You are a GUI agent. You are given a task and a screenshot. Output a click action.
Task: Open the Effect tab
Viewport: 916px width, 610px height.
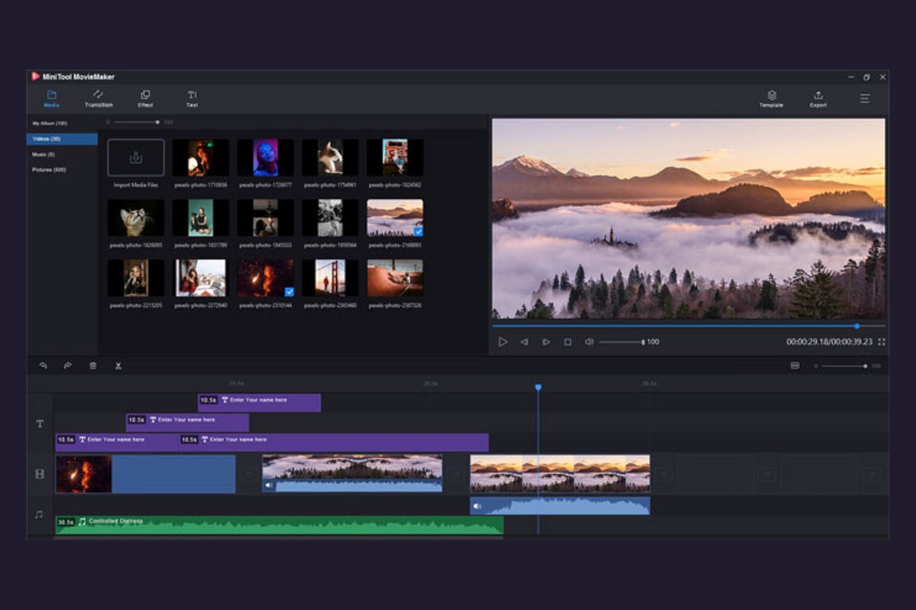(x=145, y=98)
